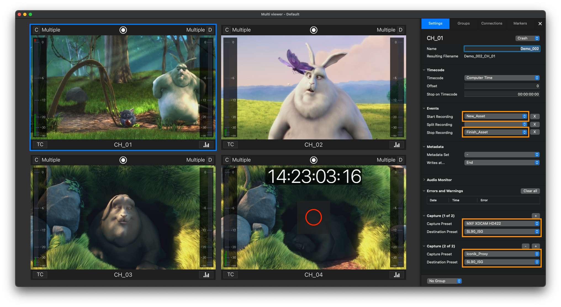Click the D icon on CH_03 header
This screenshot has width=561, height=307.
210,160
